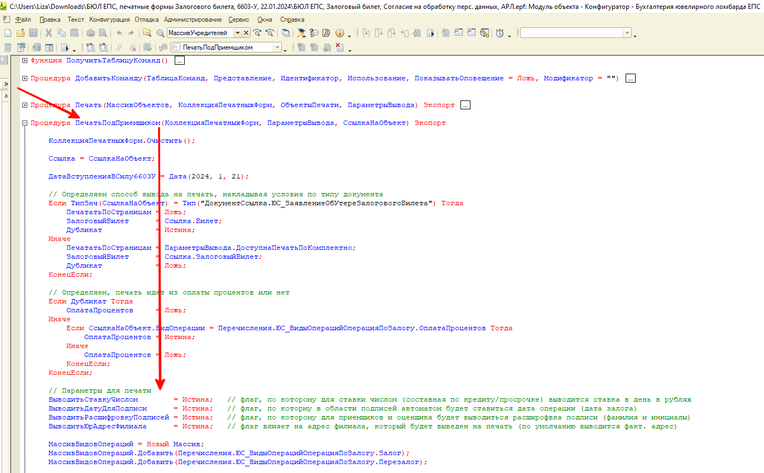The height and width of the screenshot is (473, 764).
Task: Open the Администрирование menu
Action: [193, 20]
